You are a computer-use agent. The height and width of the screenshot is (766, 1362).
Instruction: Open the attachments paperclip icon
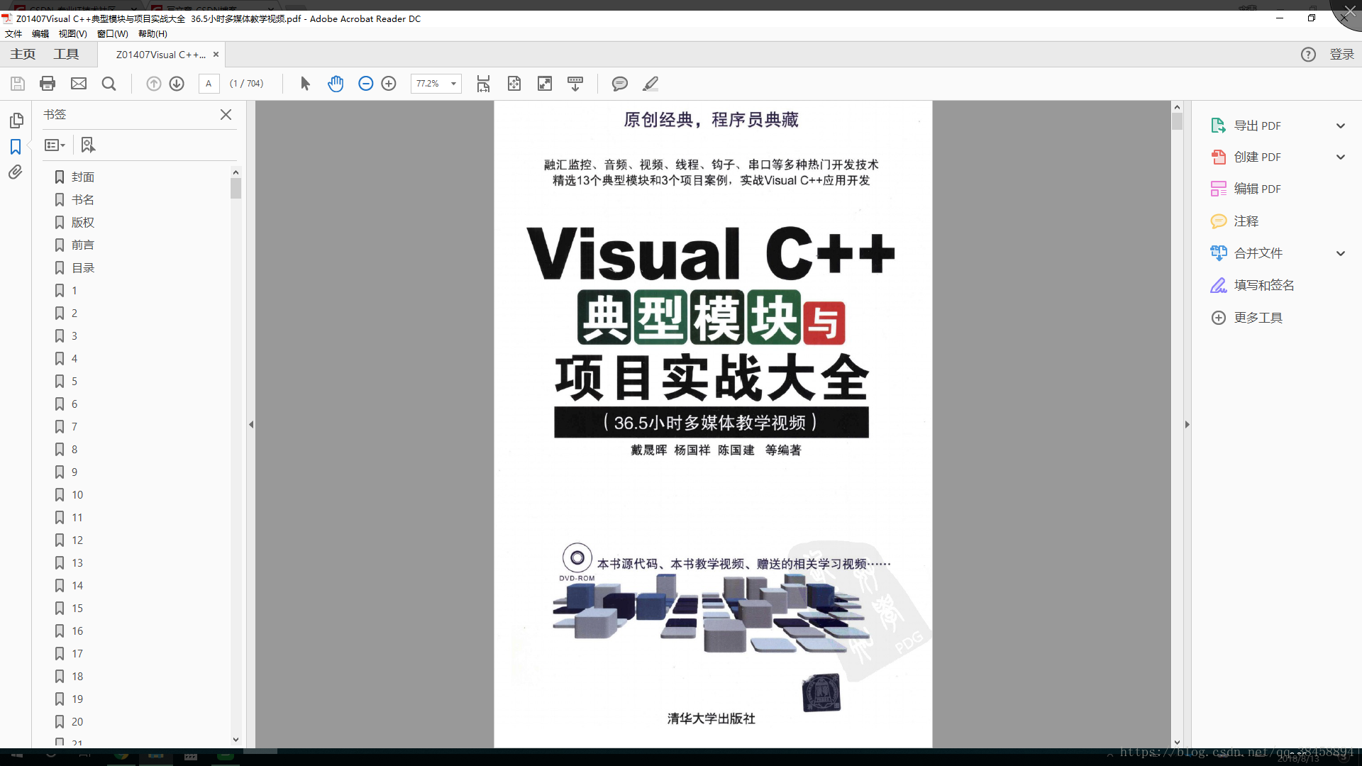pos(16,172)
